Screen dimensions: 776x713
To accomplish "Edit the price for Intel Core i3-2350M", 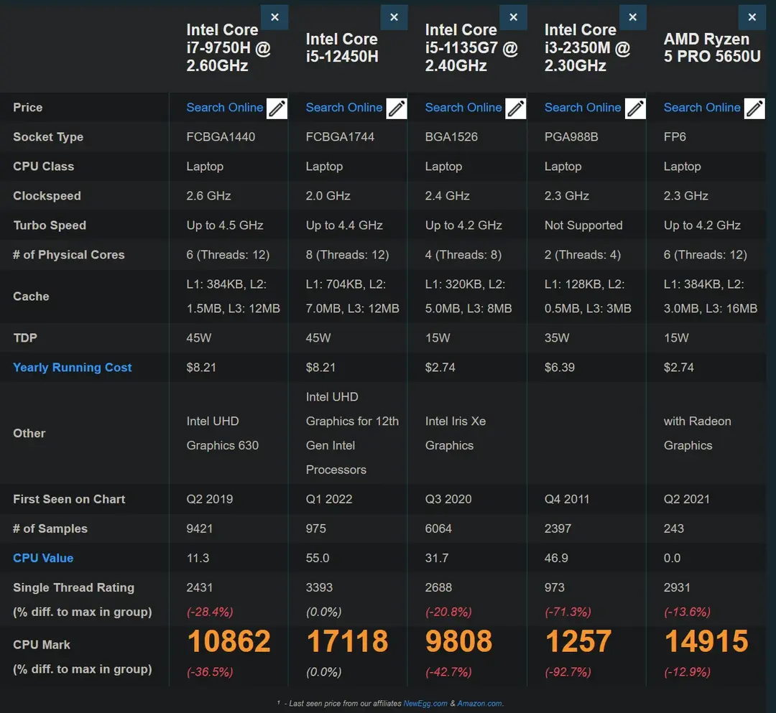I will tap(635, 108).
